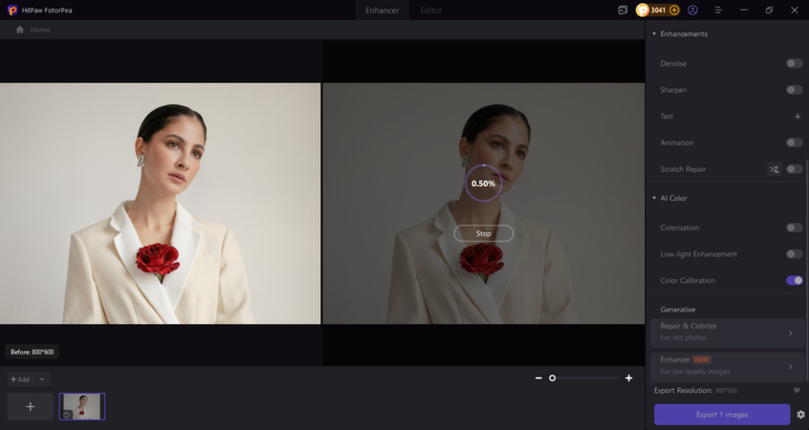Switch to the Enhancer tab
The width and height of the screenshot is (809, 430).
pyautogui.click(x=383, y=11)
